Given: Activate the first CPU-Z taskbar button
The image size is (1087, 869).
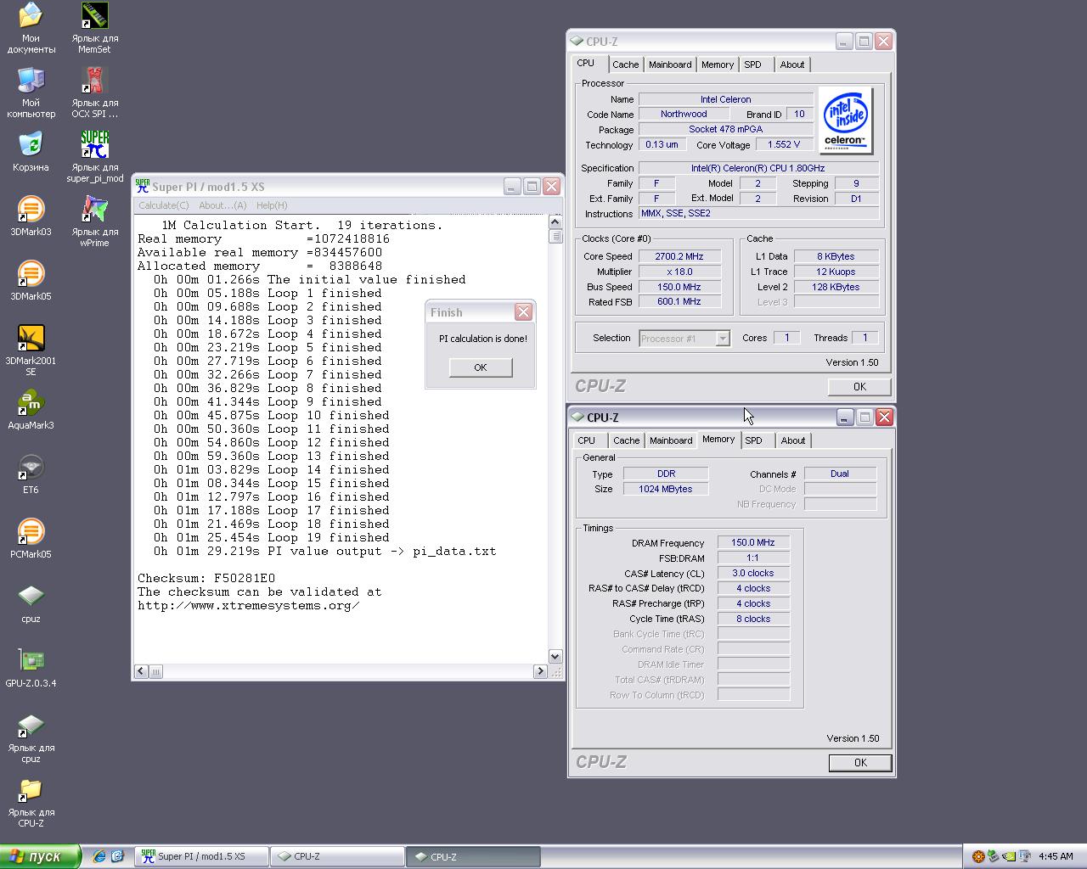Looking at the screenshot, I should [337, 856].
